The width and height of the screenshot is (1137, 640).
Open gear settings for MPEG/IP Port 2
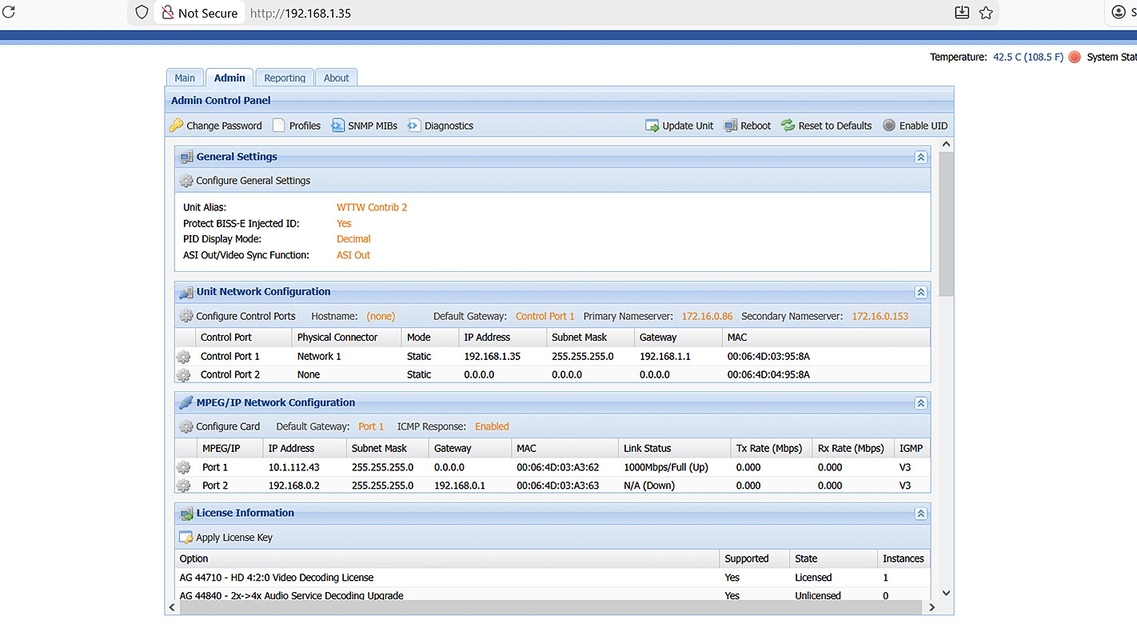click(x=184, y=486)
